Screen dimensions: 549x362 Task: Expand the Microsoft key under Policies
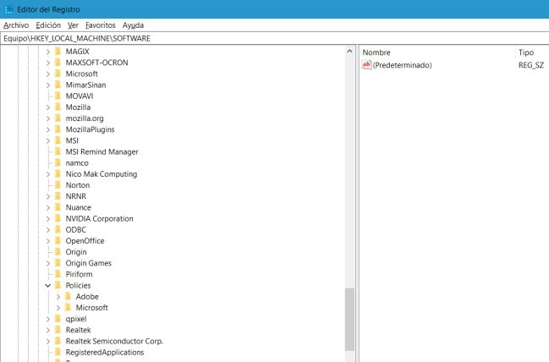(x=58, y=308)
